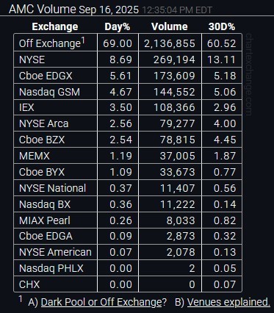The image size is (274, 313).
Task: Select the Off Exchange row label
Action: [x=50, y=43]
